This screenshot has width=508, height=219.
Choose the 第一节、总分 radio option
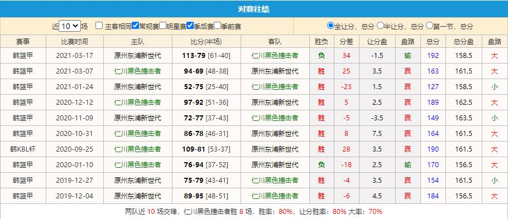(430, 25)
